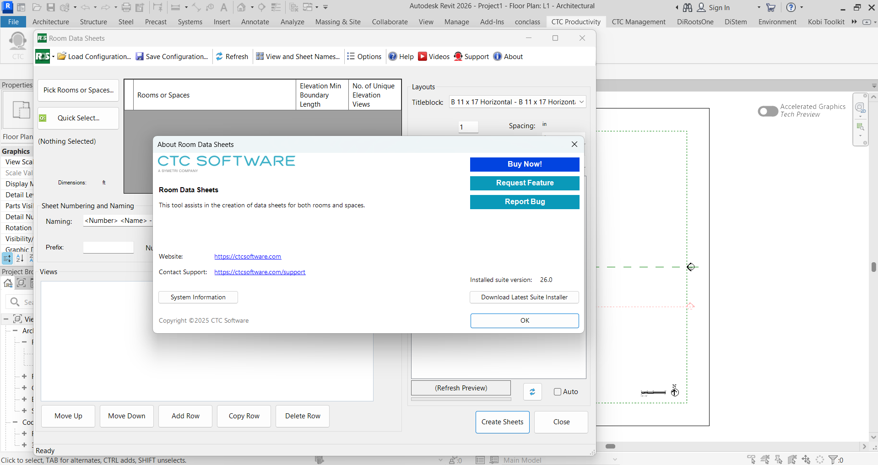Click the Autodesk App Store cart icon
The width and height of the screenshot is (878, 465).
pos(771,7)
